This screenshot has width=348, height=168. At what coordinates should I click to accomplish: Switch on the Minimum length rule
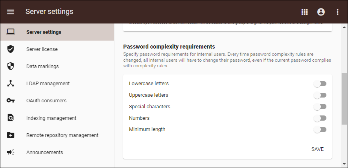(320, 129)
